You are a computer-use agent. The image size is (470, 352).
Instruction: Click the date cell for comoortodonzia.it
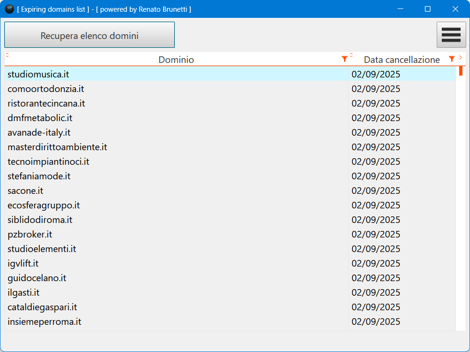(376, 89)
